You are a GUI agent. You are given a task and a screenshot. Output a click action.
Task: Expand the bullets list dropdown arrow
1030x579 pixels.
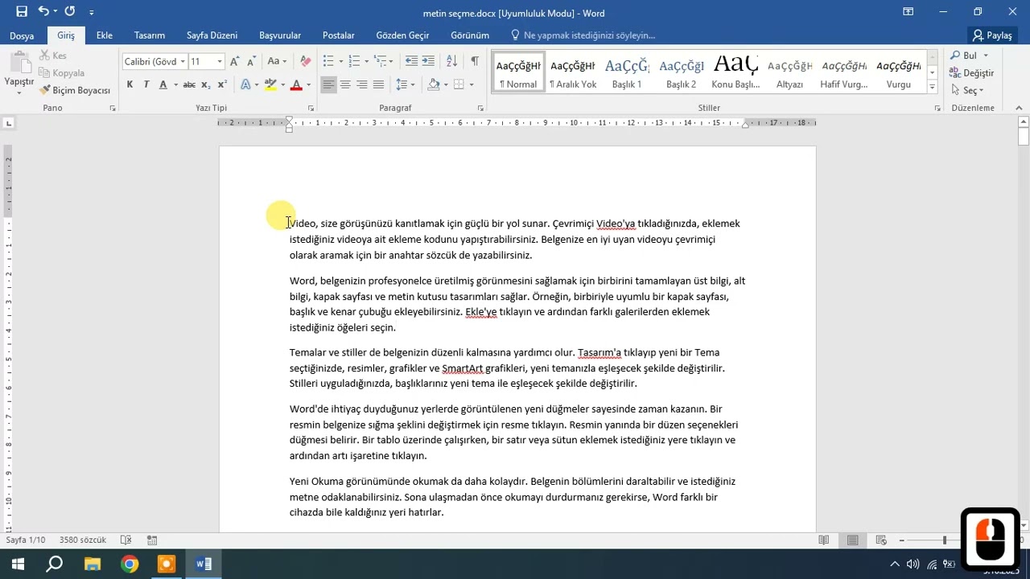[340, 61]
